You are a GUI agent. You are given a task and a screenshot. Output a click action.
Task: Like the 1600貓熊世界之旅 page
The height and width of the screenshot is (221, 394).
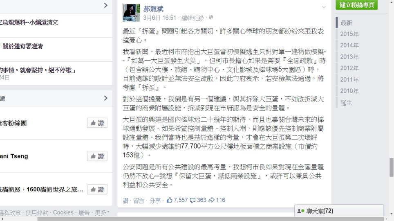click(x=97, y=189)
